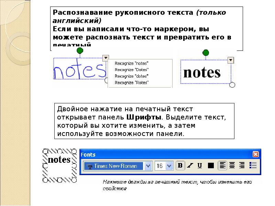Open menu arrow on handwritten notes object
The image size is (275, 206).
click(106, 58)
